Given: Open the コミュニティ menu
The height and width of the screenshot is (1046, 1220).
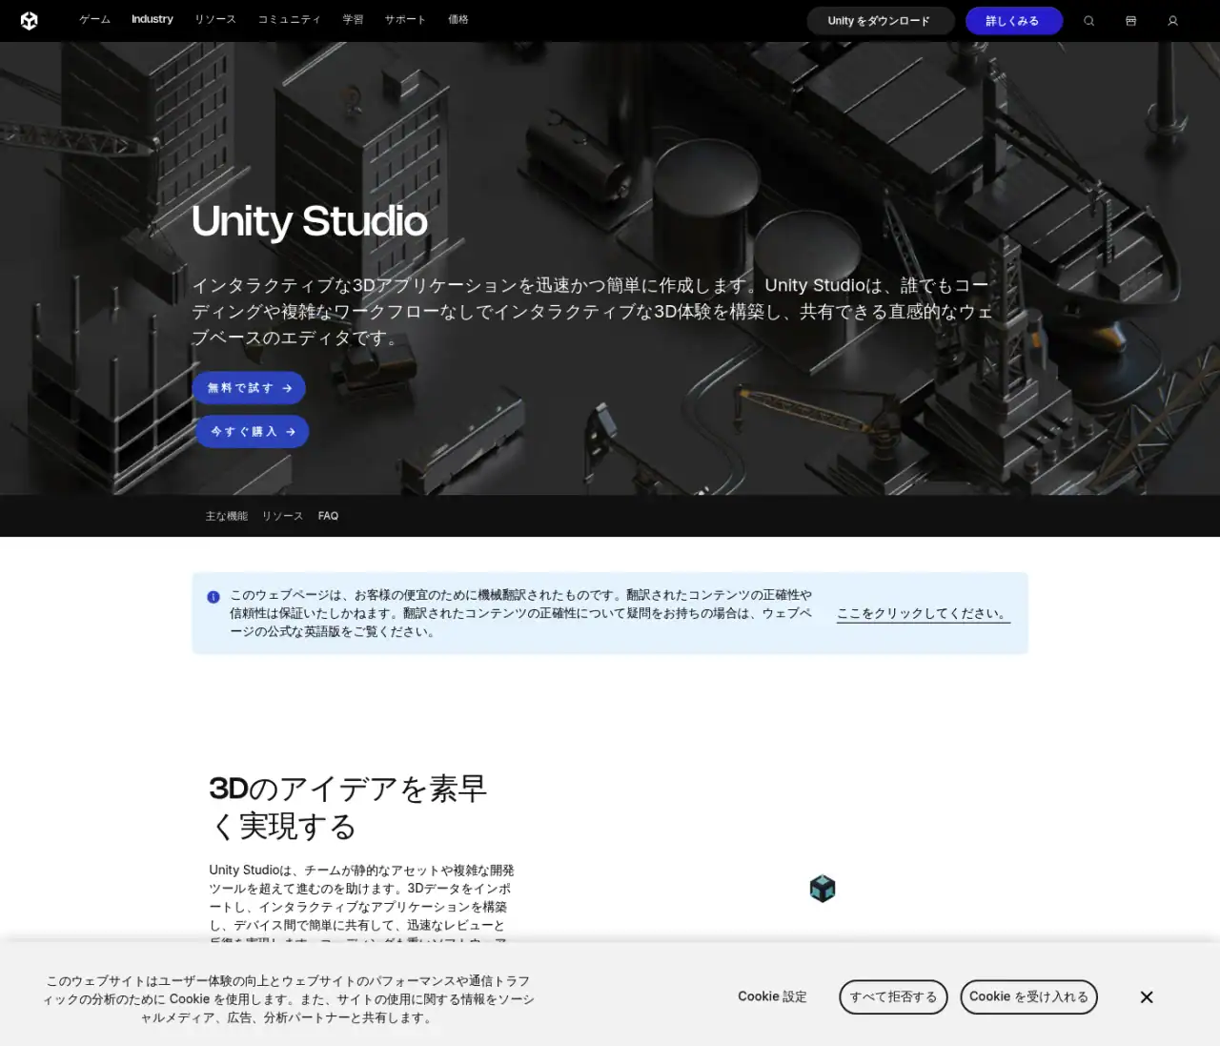Looking at the screenshot, I should (289, 20).
